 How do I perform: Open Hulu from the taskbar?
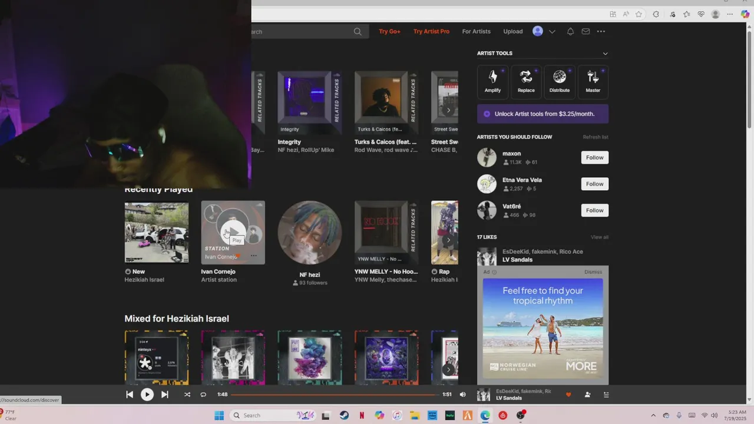[x=449, y=415]
